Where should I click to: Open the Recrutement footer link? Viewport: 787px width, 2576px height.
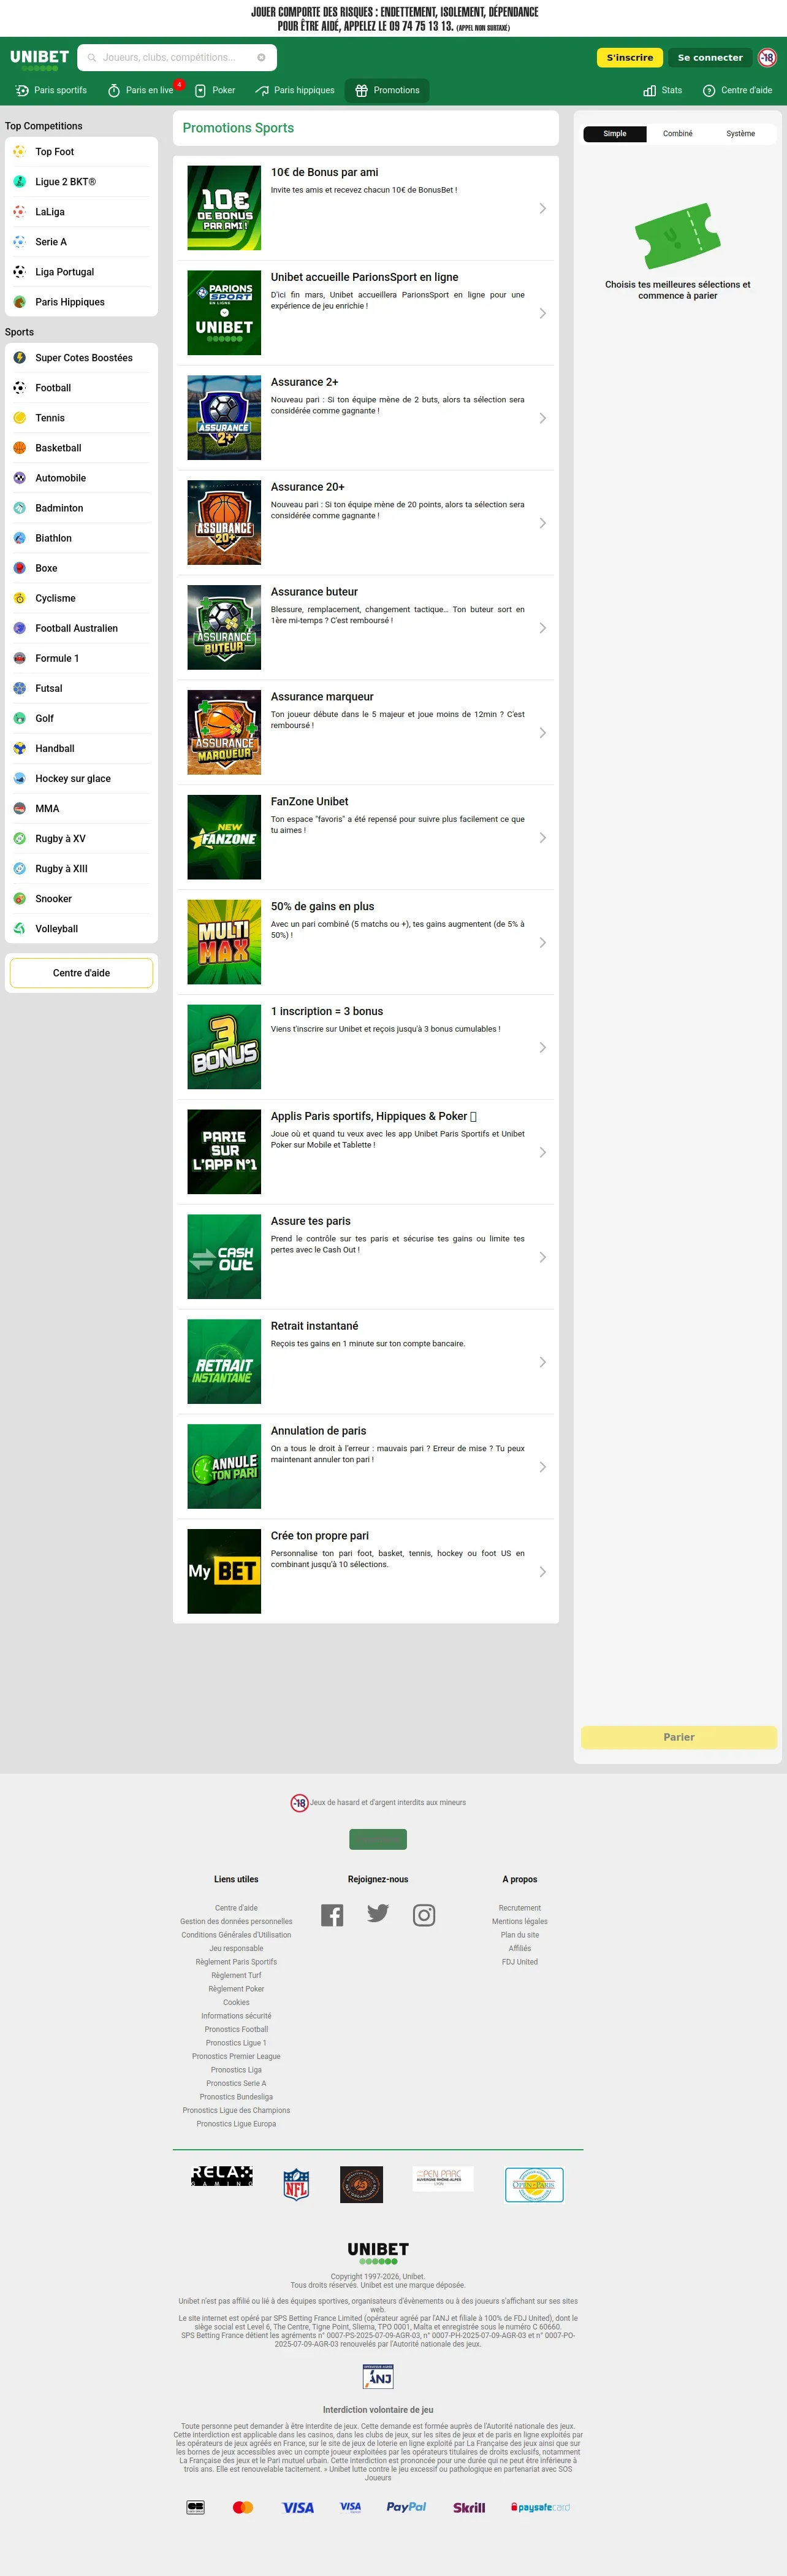coord(519,1908)
